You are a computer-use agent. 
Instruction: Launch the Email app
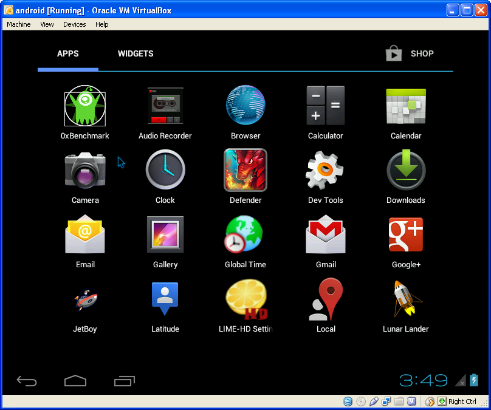pyautogui.click(x=85, y=234)
